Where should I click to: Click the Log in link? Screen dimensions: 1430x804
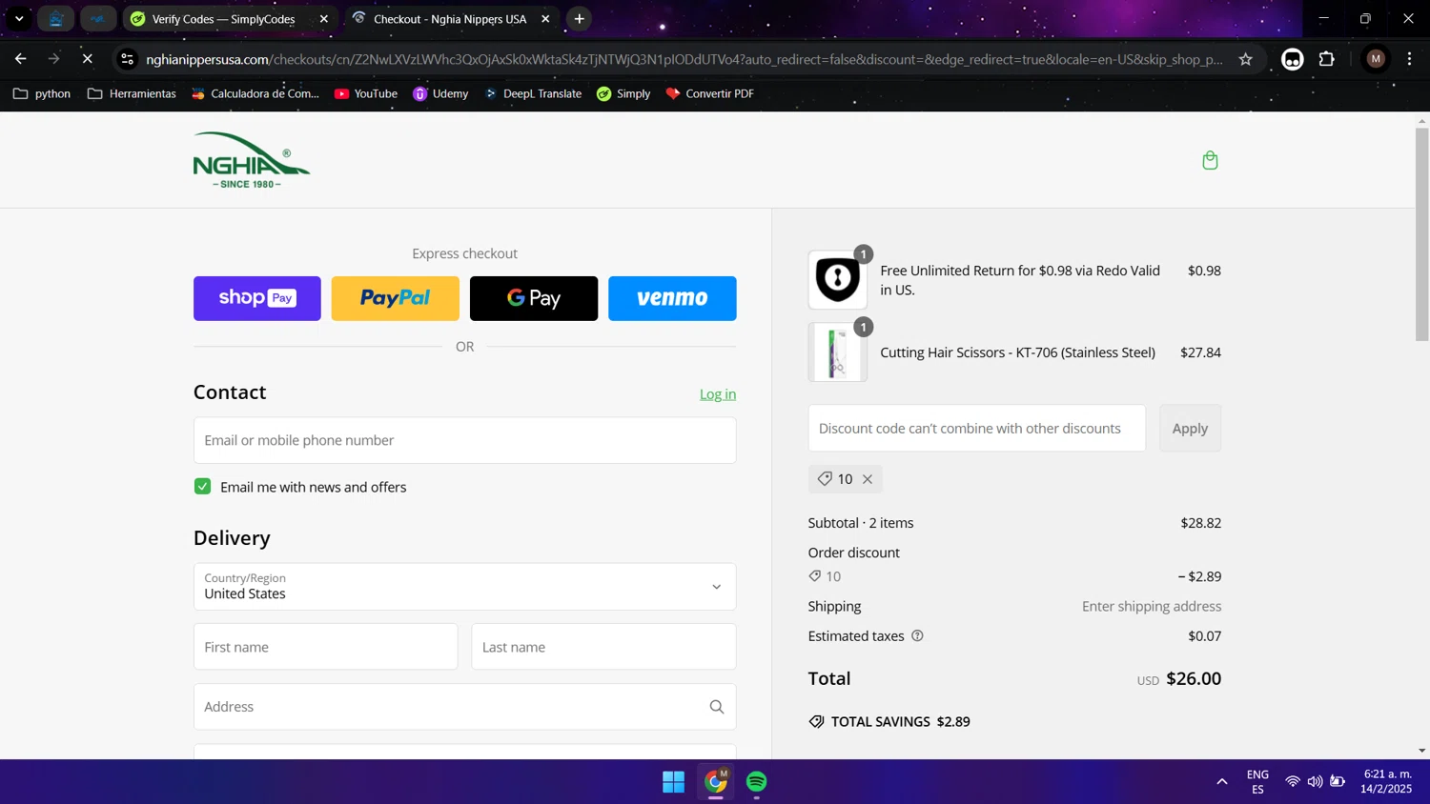[x=718, y=394]
